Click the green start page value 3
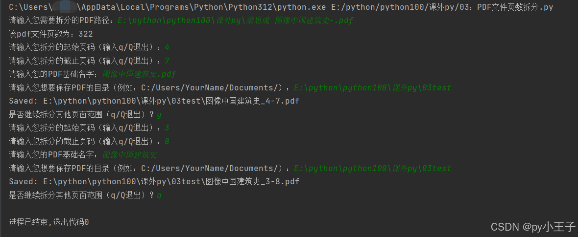This screenshot has width=578, height=237. click(x=167, y=128)
